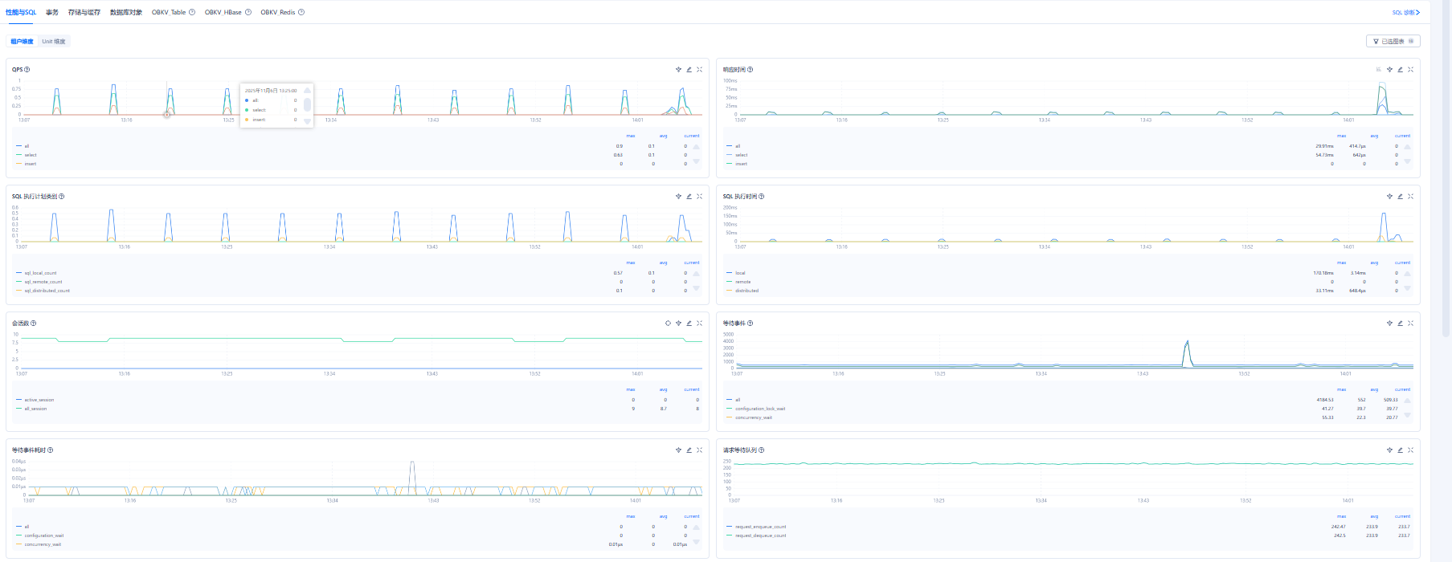Click the target icon on 会话数 chart
The image size is (1452, 562).
pyautogui.click(x=668, y=324)
